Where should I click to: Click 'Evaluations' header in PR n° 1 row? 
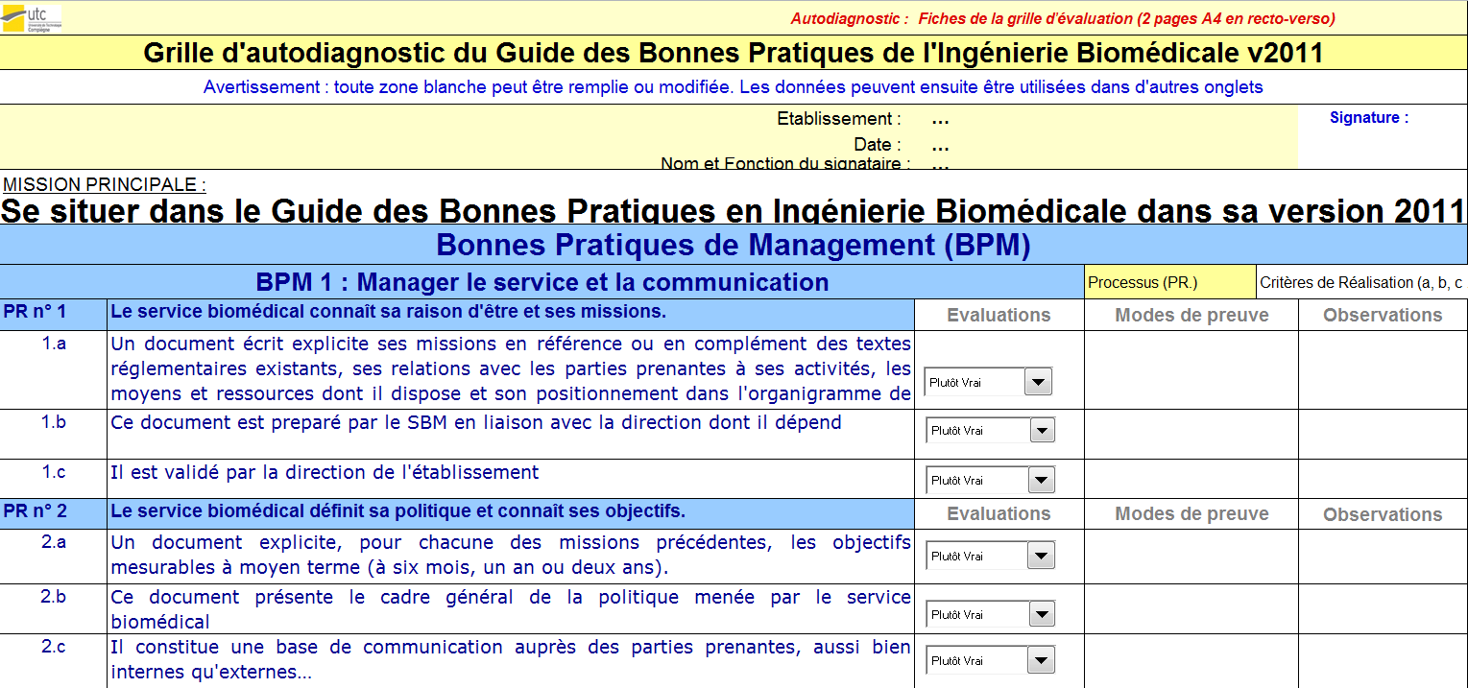click(x=999, y=315)
